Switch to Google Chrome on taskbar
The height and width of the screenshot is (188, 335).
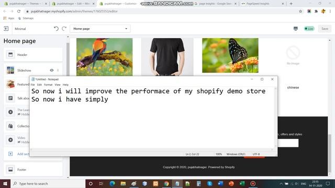pos(166,183)
